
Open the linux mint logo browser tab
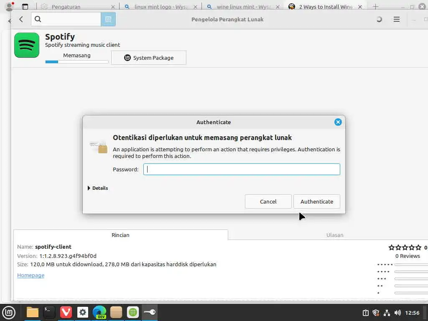click(161, 7)
